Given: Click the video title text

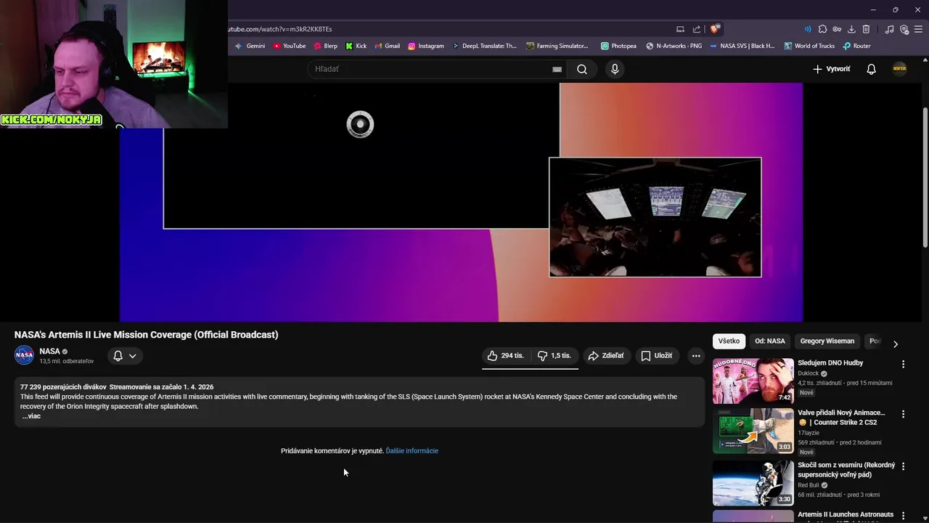Looking at the screenshot, I should [x=146, y=335].
